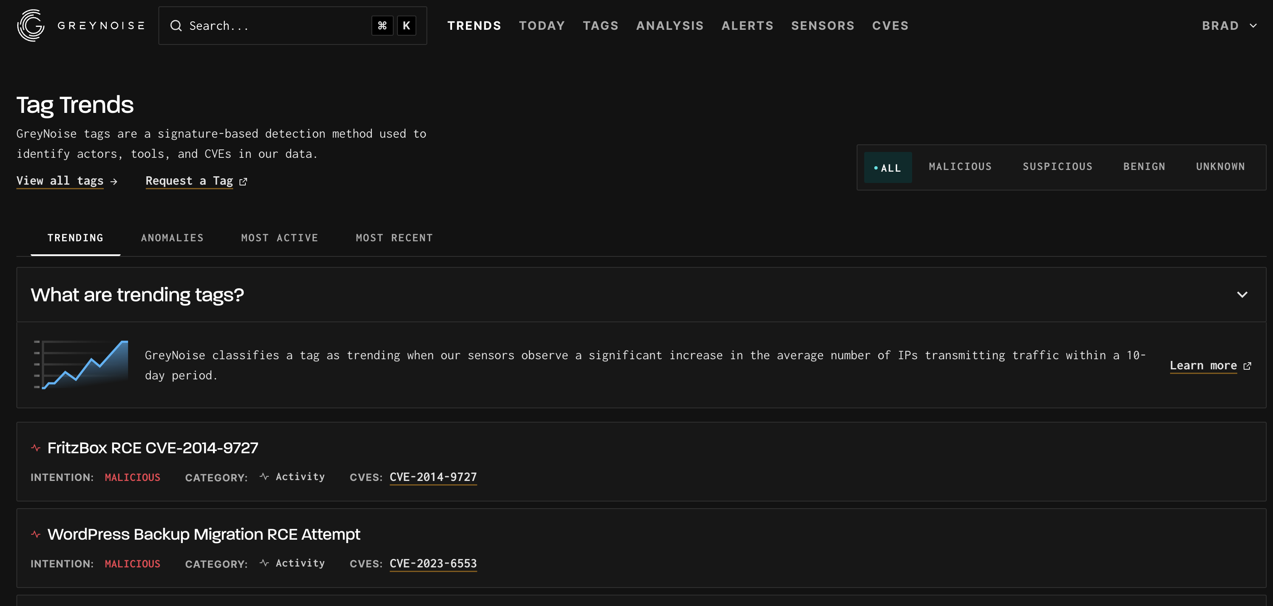Click external-link icon beside Request a Tag
The height and width of the screenshot is (606, 1273).
[x=243, y=182]
